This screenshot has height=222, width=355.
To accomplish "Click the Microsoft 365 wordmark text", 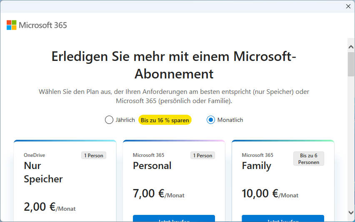I will [x=43, y=25].
